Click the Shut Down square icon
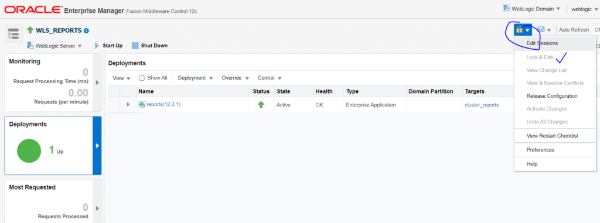This screenshot has width=600, height=223. (135, 46)
